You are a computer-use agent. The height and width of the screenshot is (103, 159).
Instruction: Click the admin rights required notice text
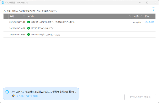(44, 92)
